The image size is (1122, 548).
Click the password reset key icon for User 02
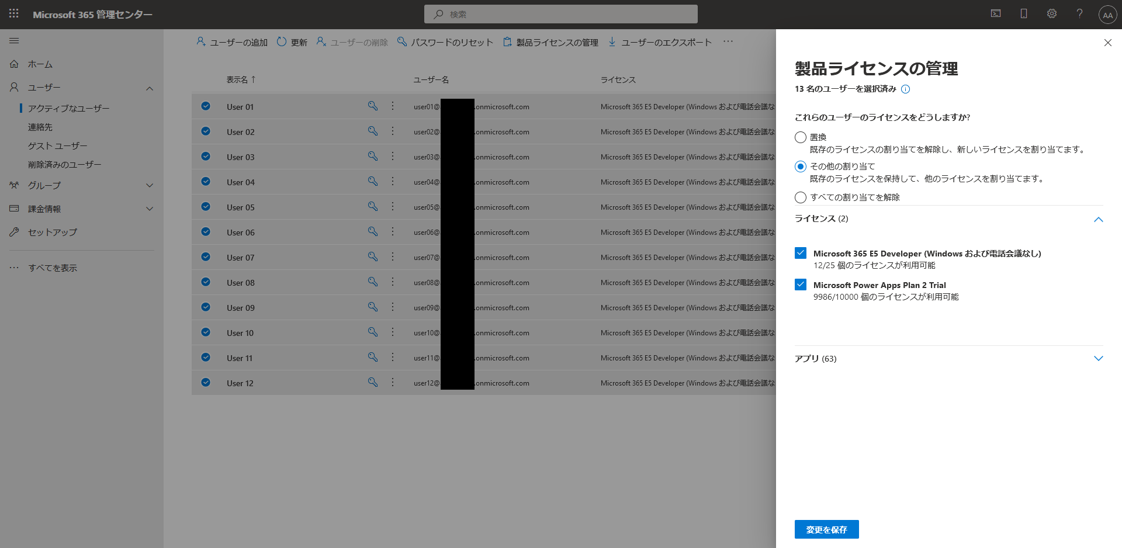[x=373, y=131]
